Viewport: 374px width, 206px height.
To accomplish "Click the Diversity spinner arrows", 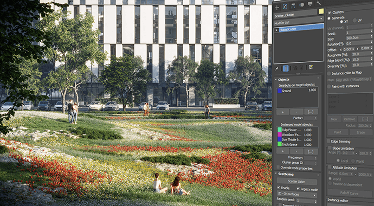I will (371, 64).
